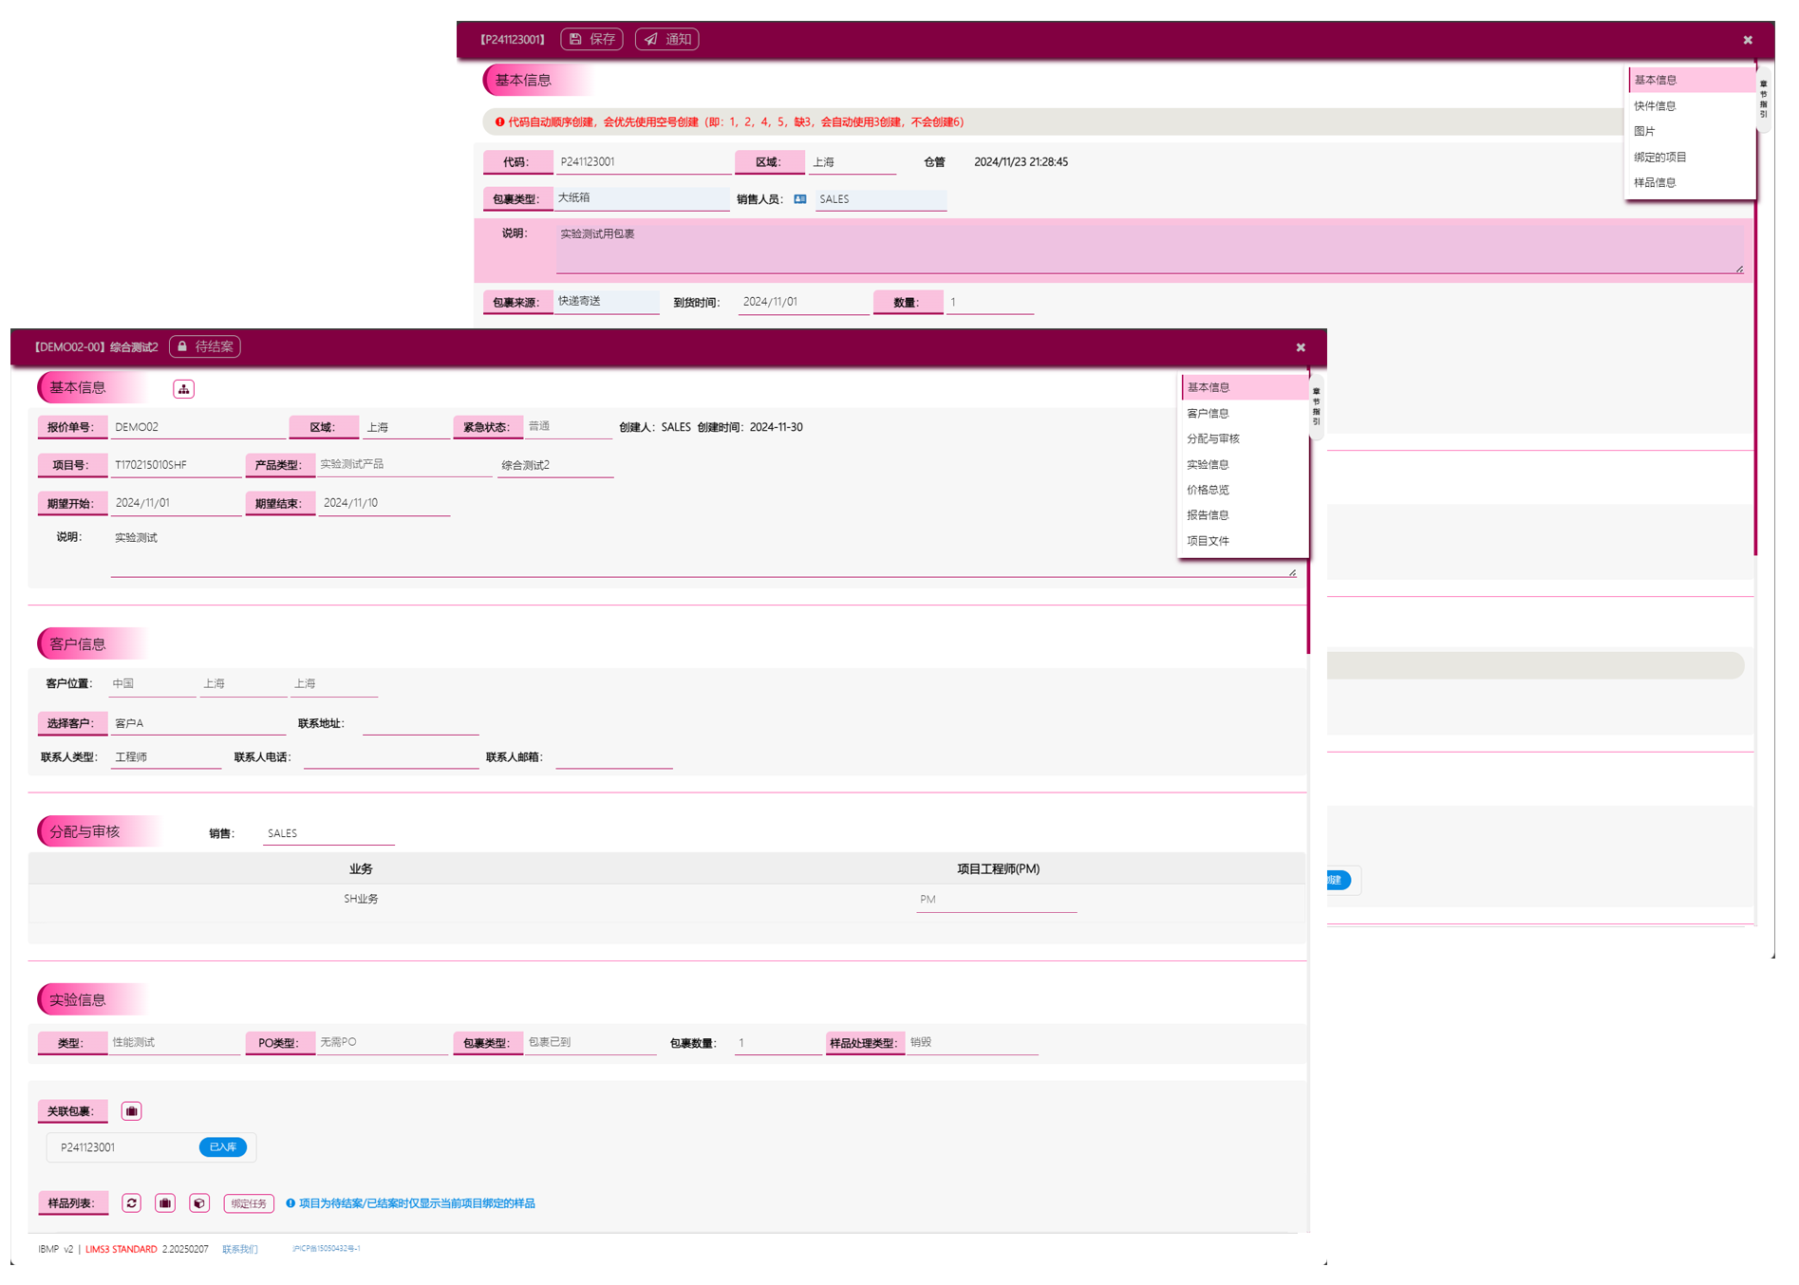Click the org-chart icon beside 基本信息 header
This screenshot has height=1285, width=1799.
click(183, 389)
